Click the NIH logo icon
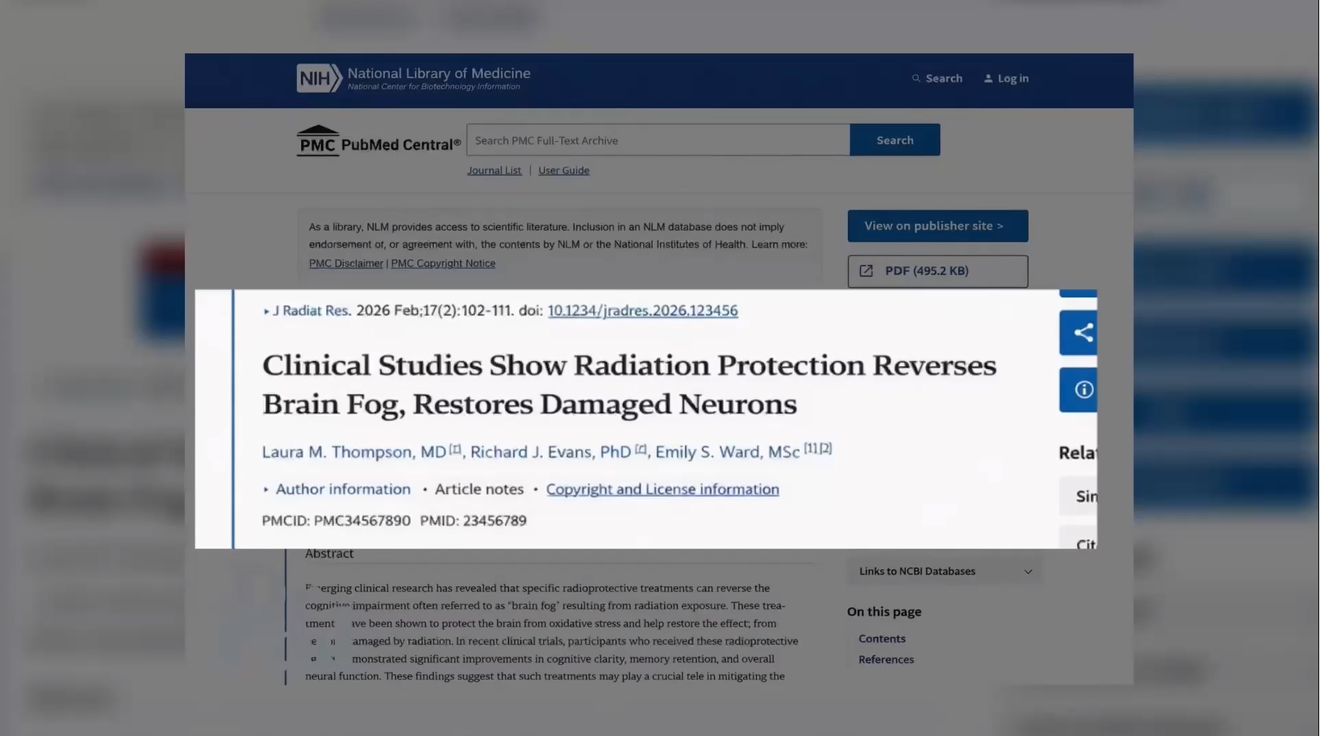1320x736 pixels. (319, 78)
